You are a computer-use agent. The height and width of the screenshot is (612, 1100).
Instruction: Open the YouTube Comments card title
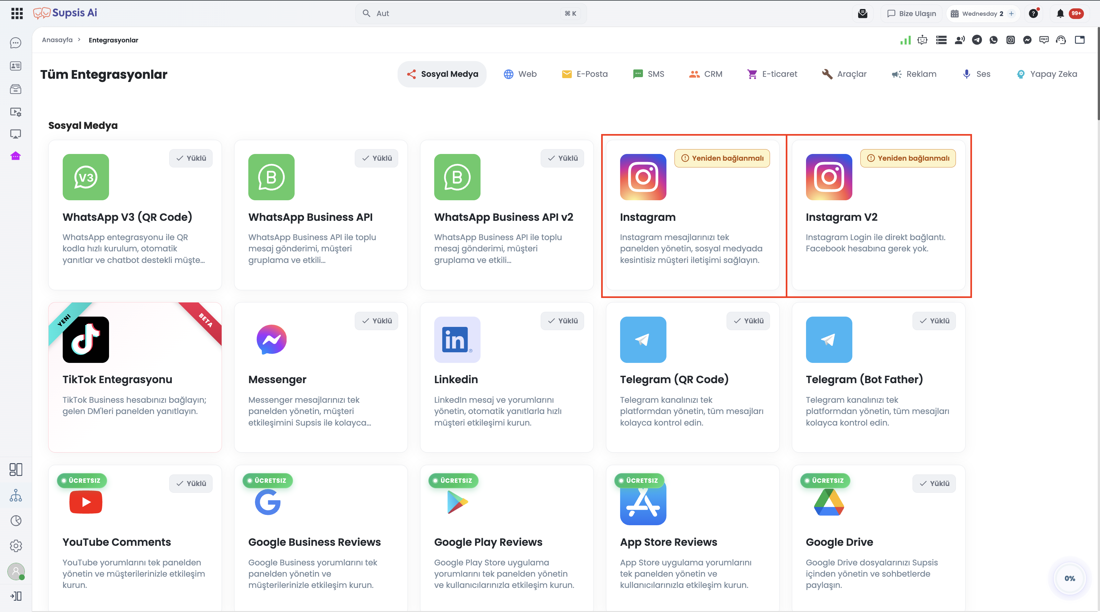(116, 542)
